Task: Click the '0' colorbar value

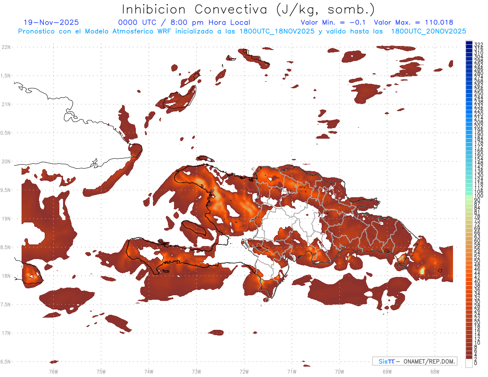Action: 476,364
